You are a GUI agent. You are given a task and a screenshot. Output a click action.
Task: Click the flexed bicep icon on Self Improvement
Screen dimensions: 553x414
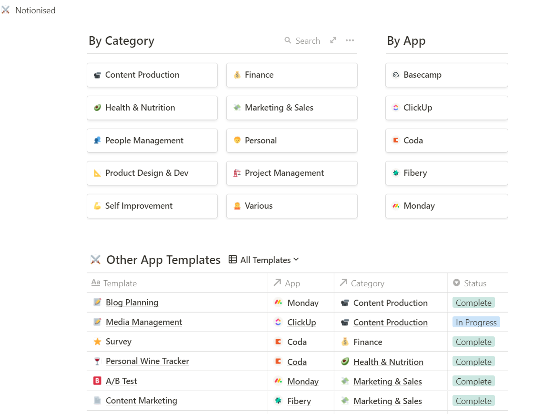coord(97,206)
